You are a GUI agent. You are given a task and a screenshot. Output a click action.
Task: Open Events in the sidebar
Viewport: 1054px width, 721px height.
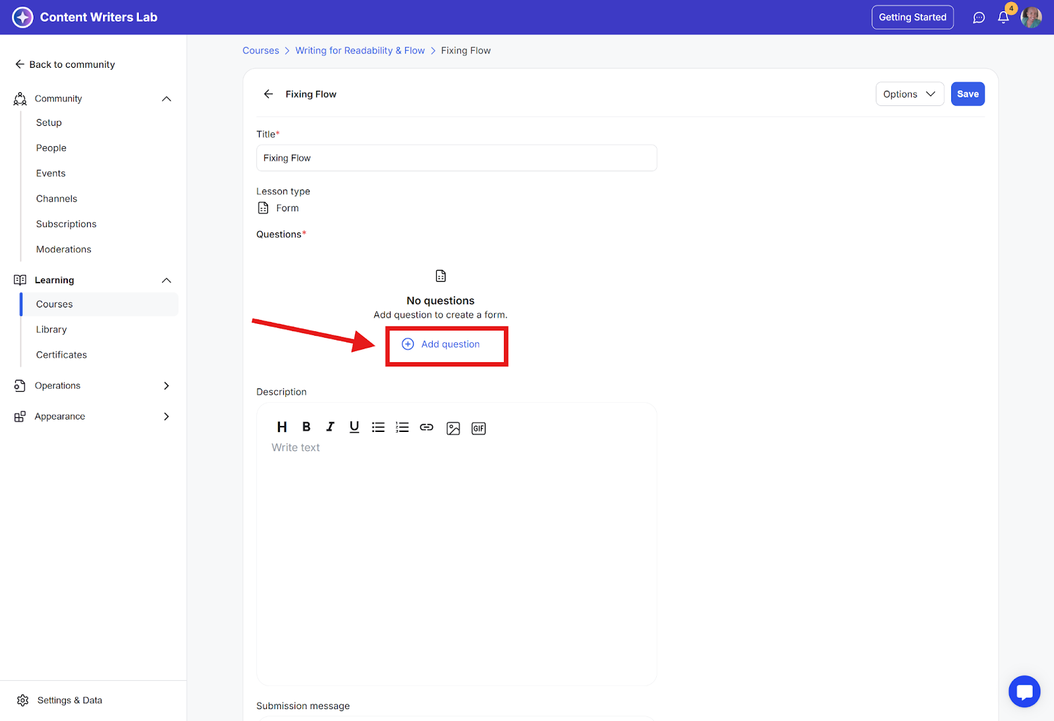pyautogui.click(x=51, y=173)
